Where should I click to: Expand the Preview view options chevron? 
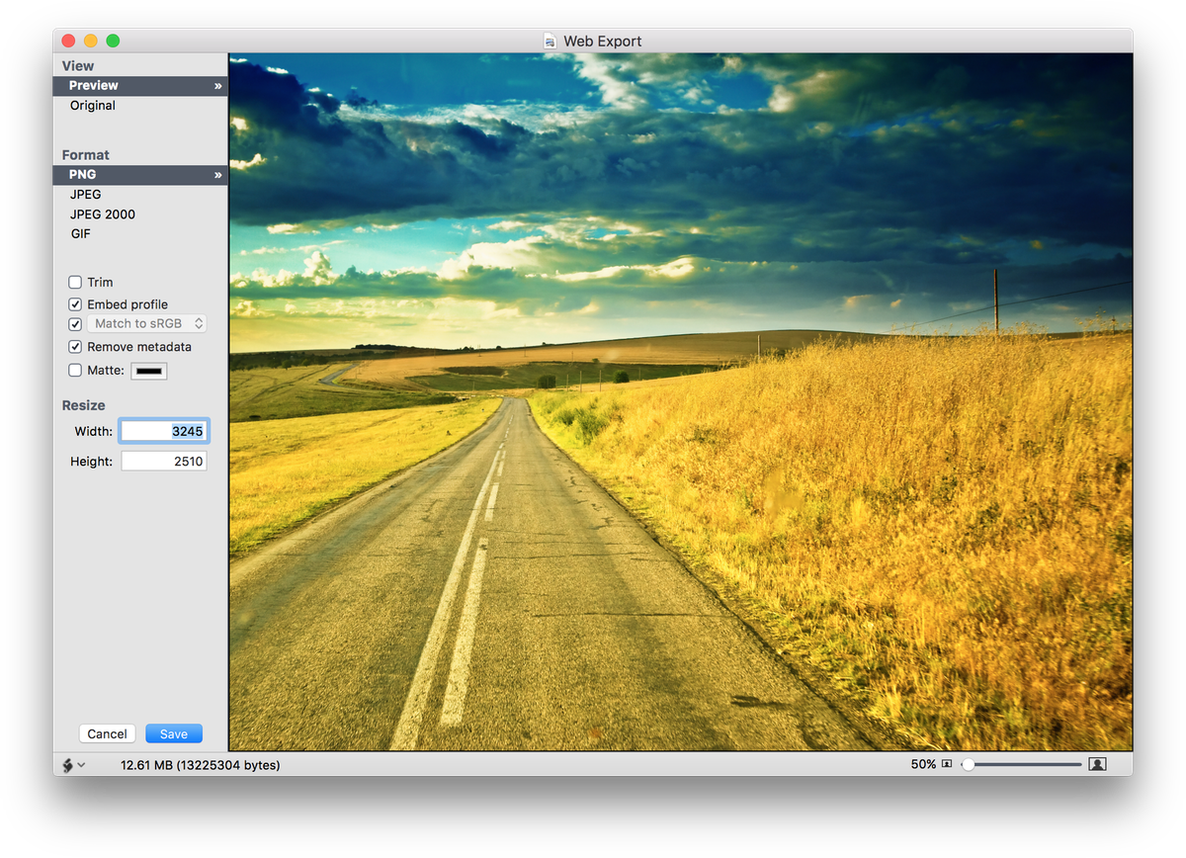(x=217, y=85)
